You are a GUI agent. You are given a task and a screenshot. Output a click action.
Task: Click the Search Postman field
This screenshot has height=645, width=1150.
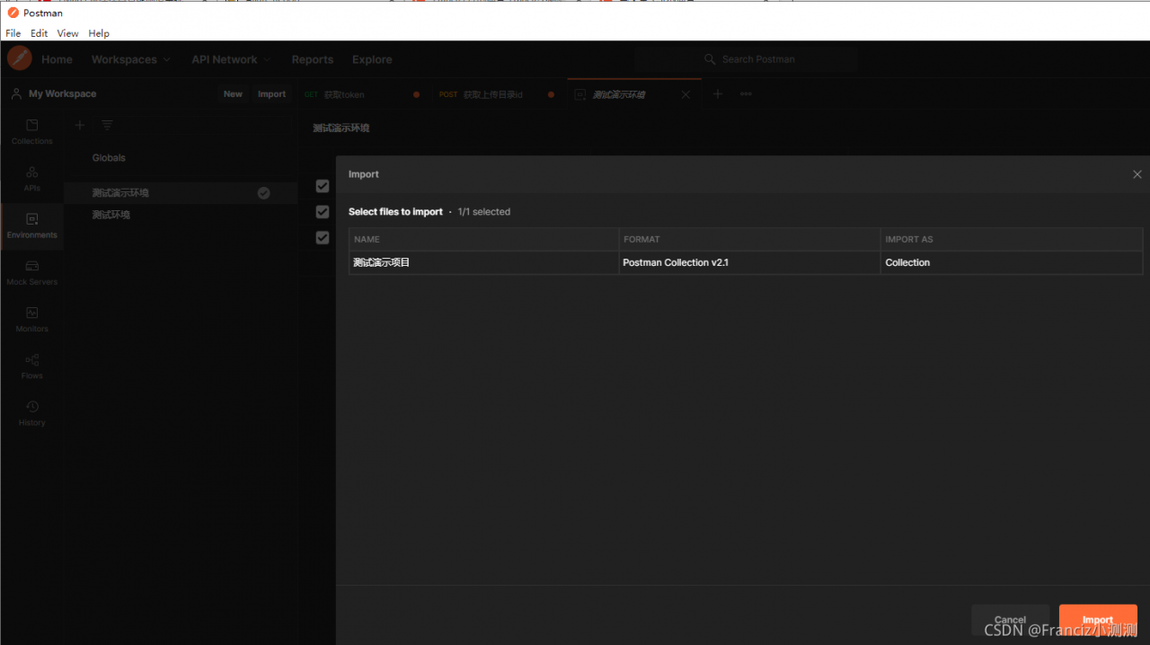point(745,59)
